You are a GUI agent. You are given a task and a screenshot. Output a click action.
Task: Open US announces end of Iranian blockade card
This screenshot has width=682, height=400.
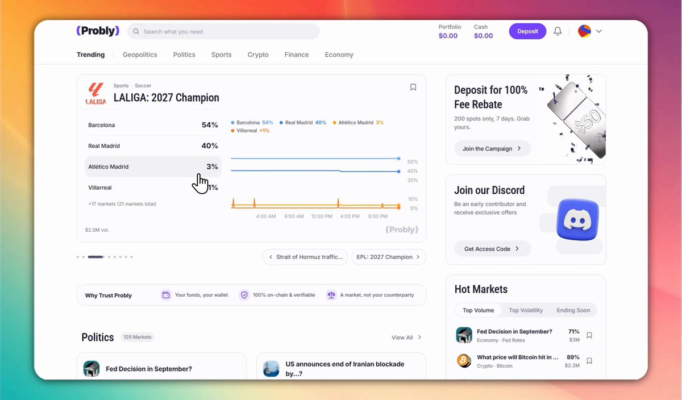tap(341, 366)
